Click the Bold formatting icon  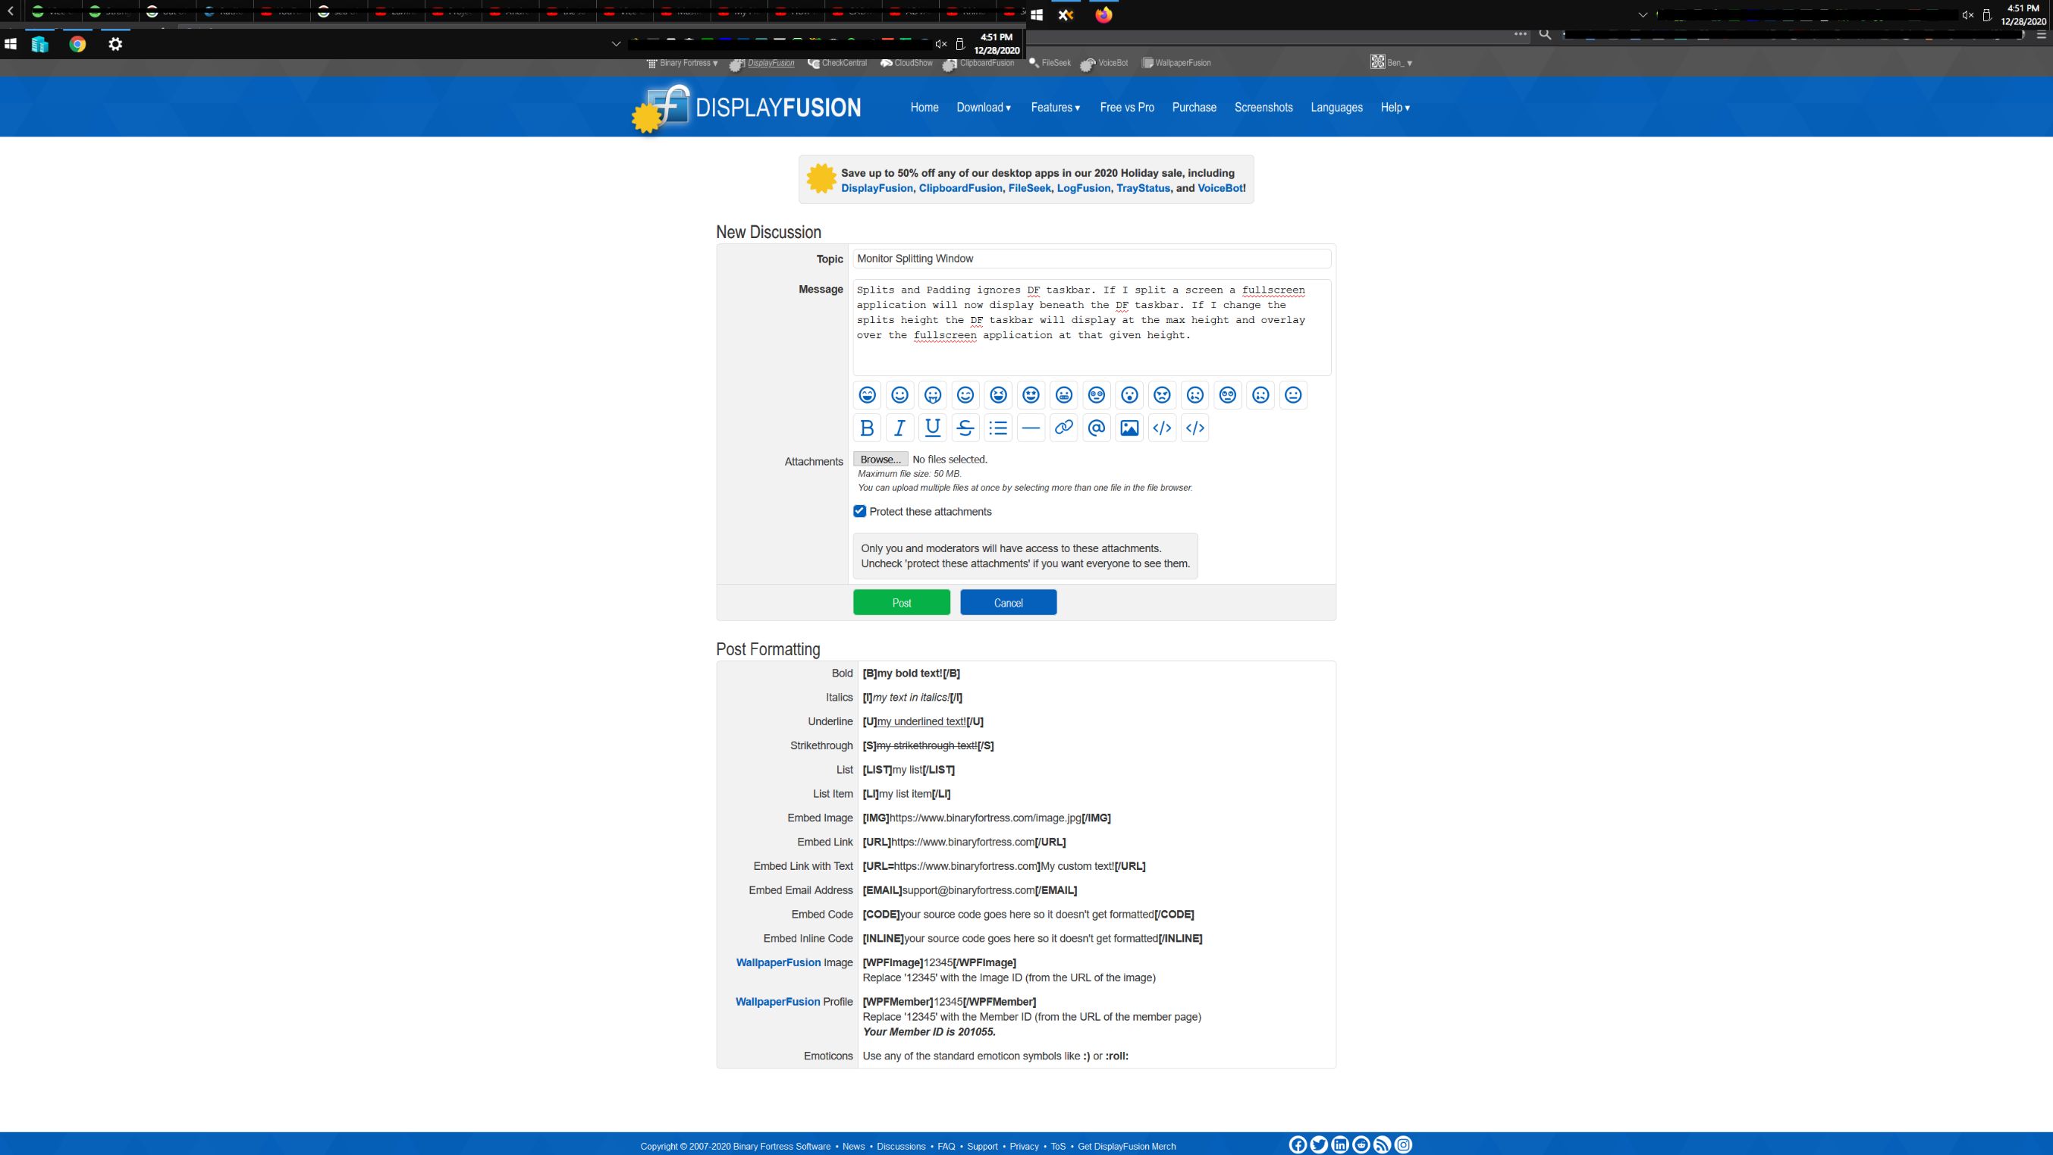867,428
